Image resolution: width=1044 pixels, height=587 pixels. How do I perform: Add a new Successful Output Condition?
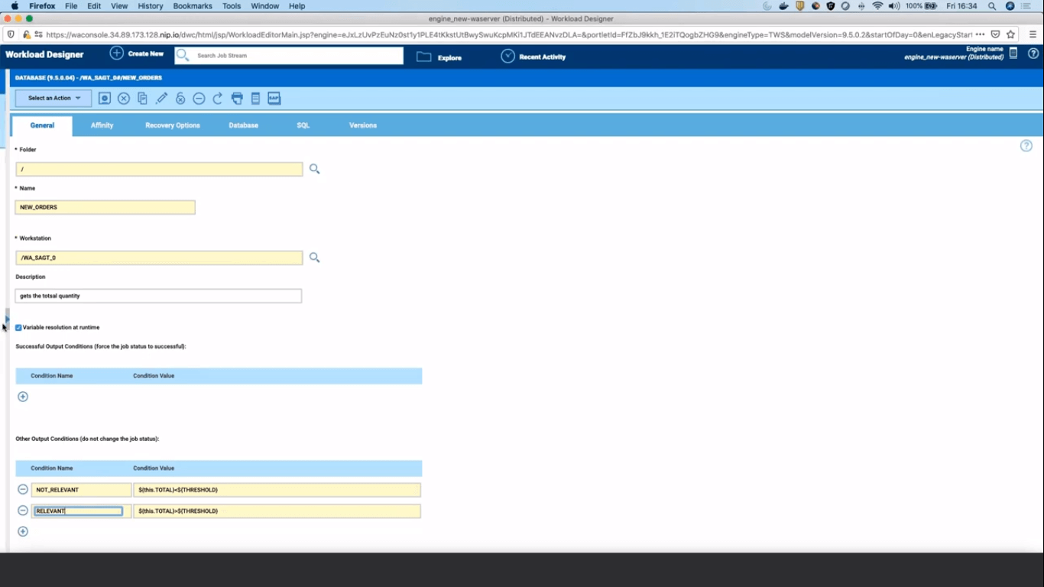tap(23, 397)
